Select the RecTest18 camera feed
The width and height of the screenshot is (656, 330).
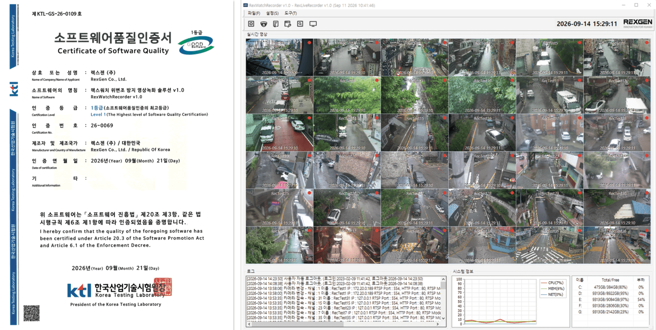(x=618, y=132)
